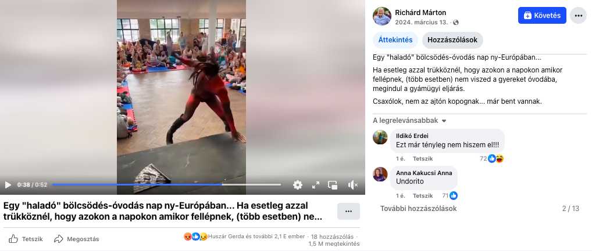The image size is (592, 251).
Task: Switch video to picture-in-picture mode
Action: tap(333, 185)
